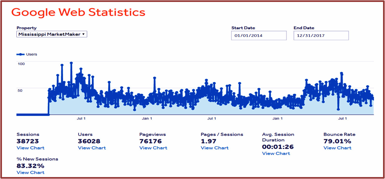The width and height of the screenshot is (385, 179).
Task: Click the Users value 36028
Action: [x=89, y=141]
